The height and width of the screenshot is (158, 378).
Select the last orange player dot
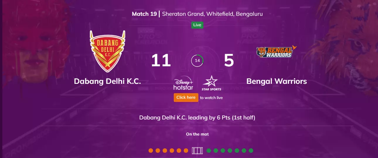(186, 151)
